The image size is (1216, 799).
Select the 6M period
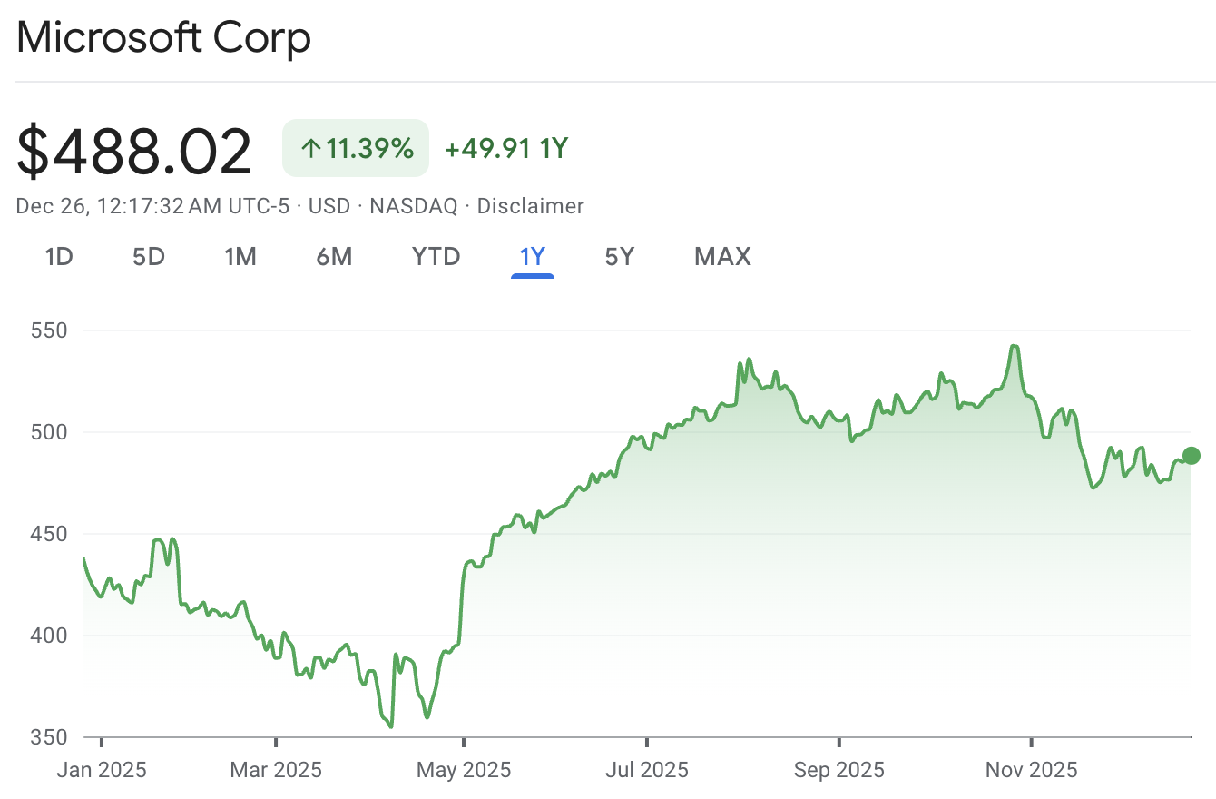click(x=335, y=257)
